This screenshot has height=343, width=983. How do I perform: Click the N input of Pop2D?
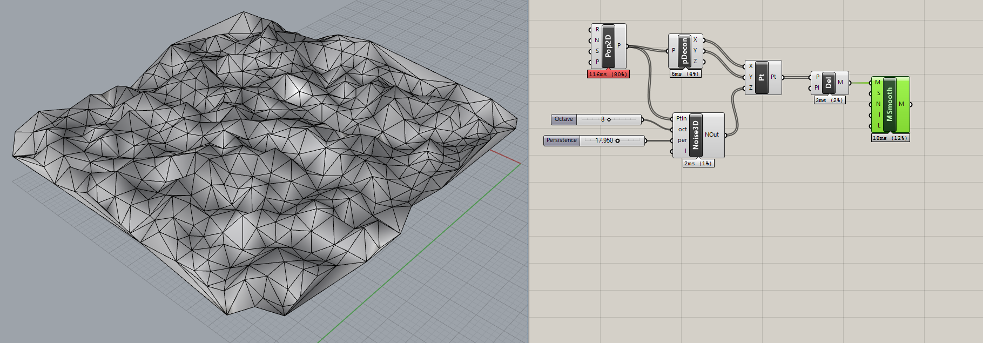click(597, 41)
